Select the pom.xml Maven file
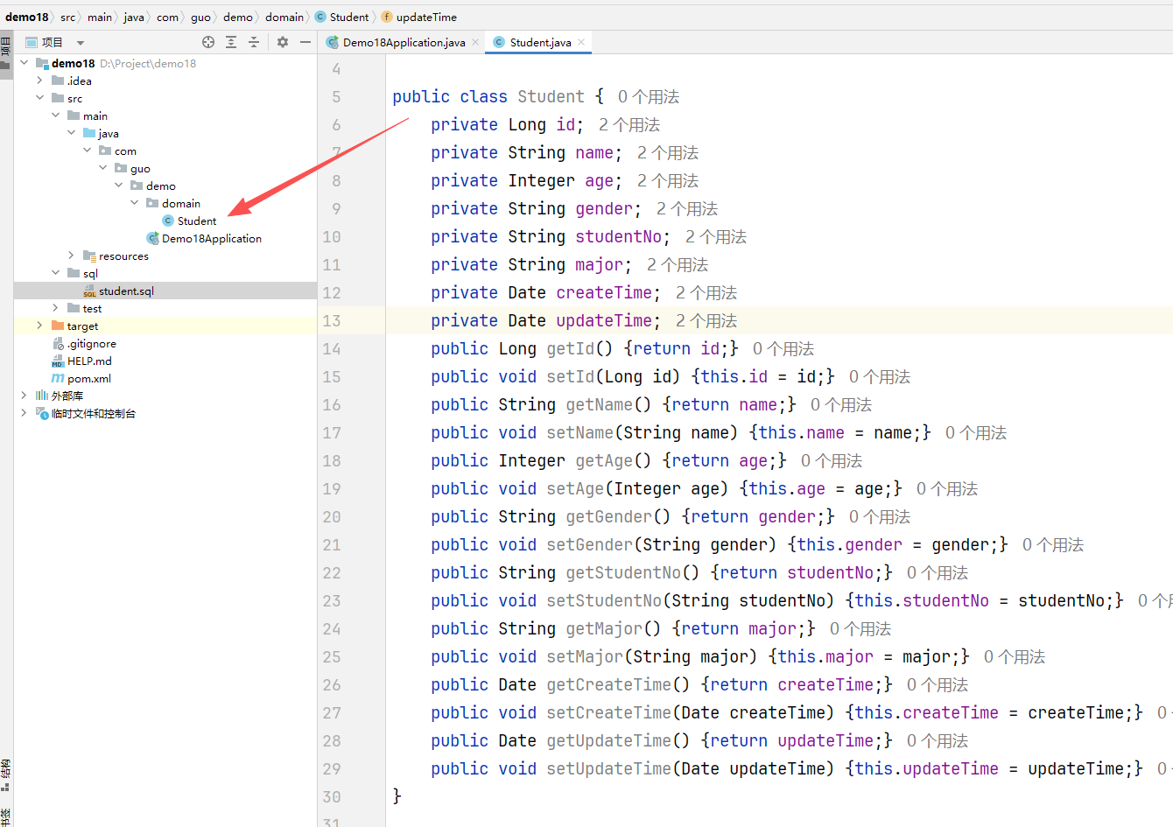 (x=88, y=379)
